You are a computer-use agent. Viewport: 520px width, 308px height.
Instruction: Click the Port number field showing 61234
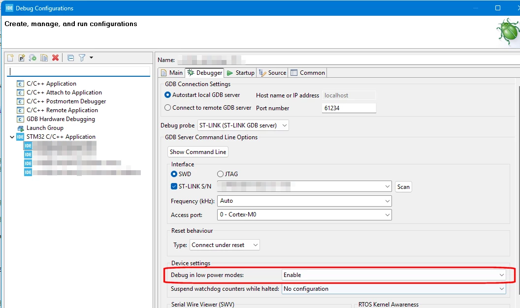point(349,108)
